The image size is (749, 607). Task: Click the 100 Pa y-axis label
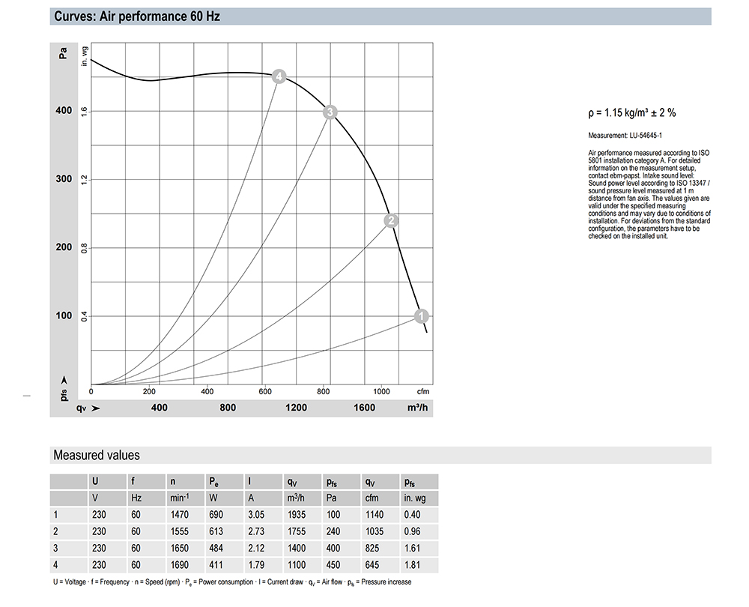[64, 315]
